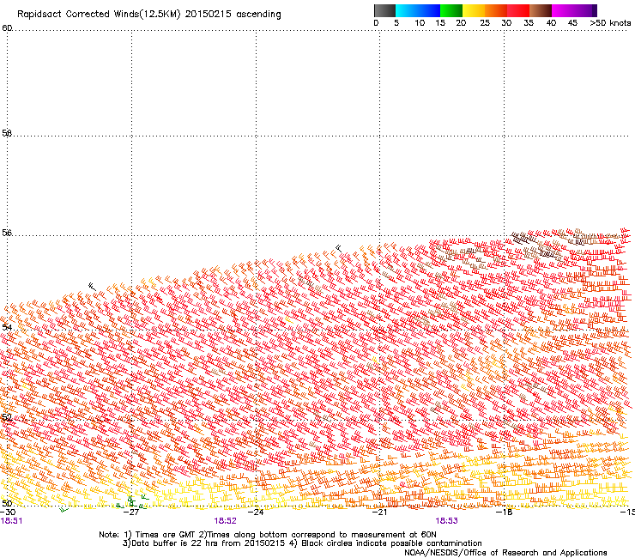Click the legend scale label 45

click(x=572, y=23)
